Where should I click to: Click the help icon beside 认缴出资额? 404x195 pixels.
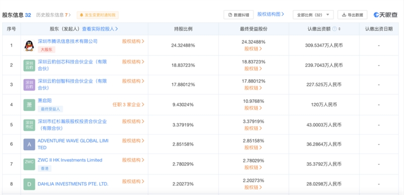[334, 29]
